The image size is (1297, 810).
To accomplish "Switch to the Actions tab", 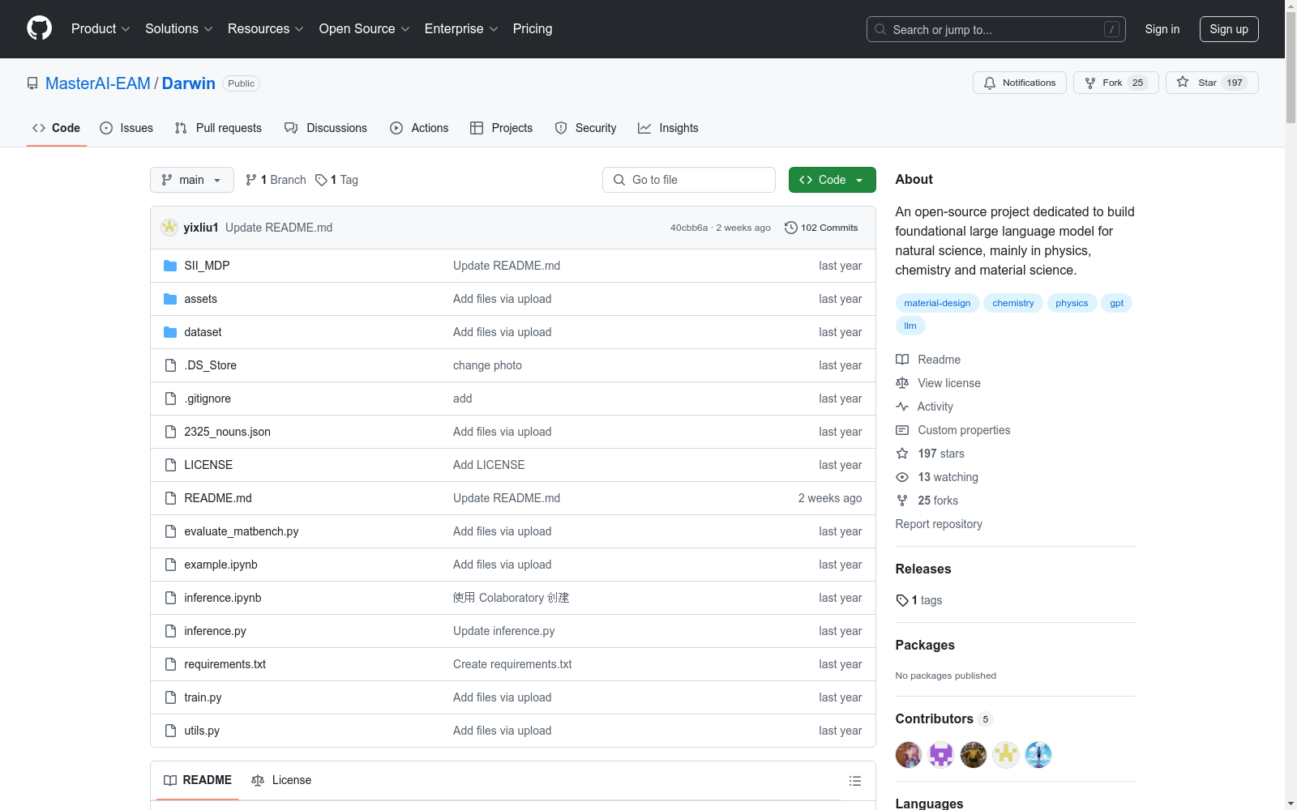I will pos(419,128).
